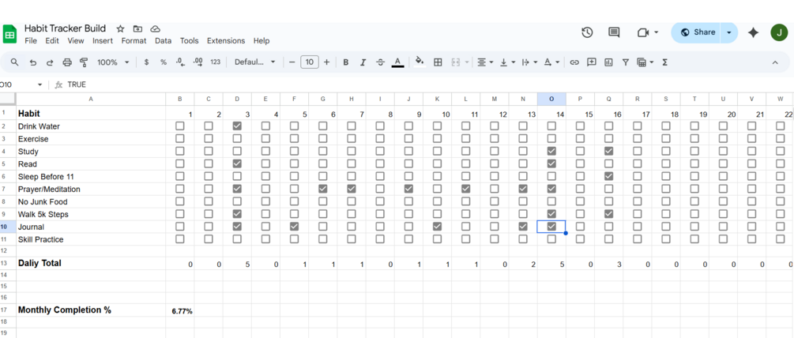
Task: Click the search menus magnifier icon
Action: [15, 62]
